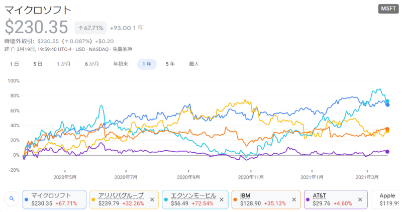Click the 時間外取引 $230.55 after-hours price
402x212 pixels.
pos(48,41)
